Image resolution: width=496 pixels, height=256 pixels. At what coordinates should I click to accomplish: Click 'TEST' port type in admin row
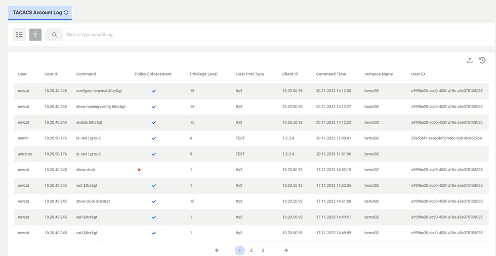pos(240,138)
